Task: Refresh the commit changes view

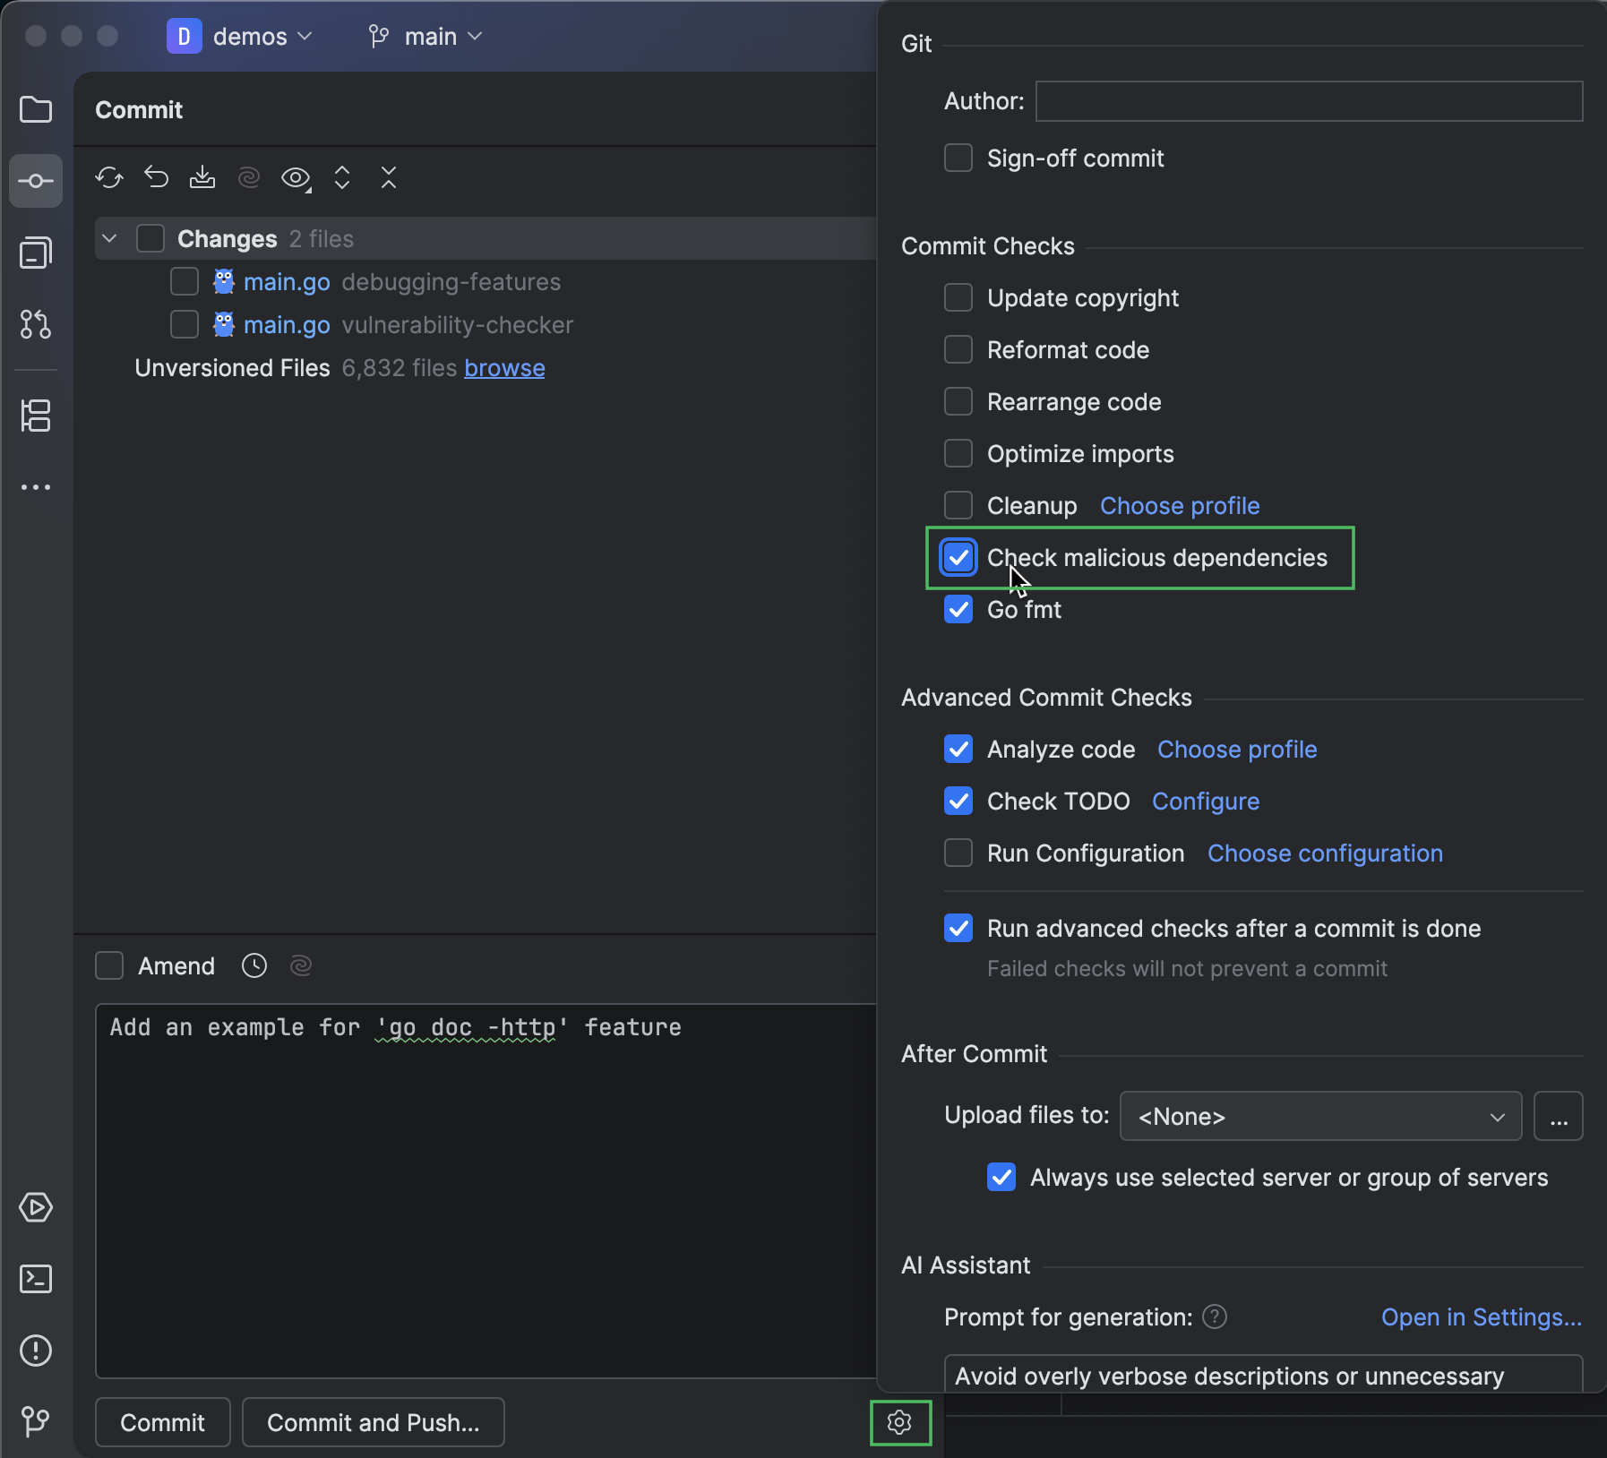Action: tap(109, 177)
